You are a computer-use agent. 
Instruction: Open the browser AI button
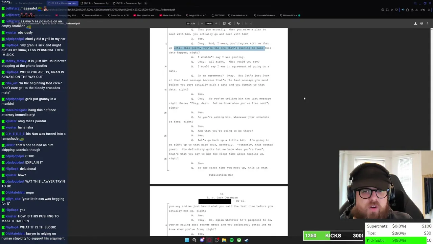coord(423,10)
